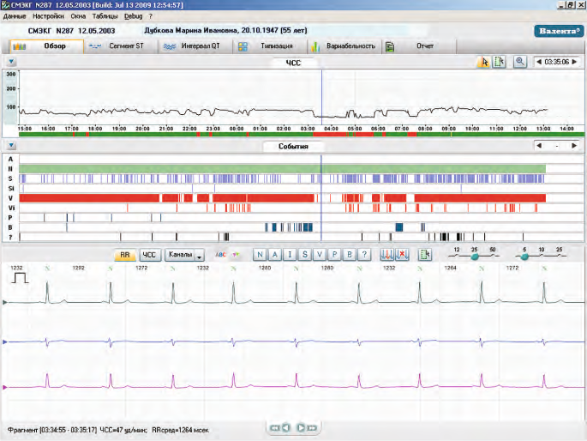The height and width of the screenshot is (441, 587).
Task: Mark beat as N type
Action: [260, 255]
